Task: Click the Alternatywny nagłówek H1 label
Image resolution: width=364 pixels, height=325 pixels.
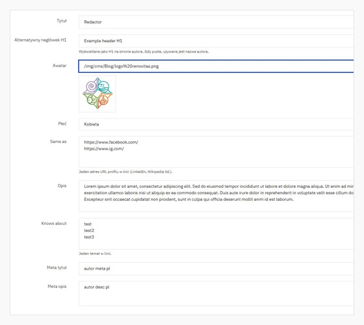Action: click(x=40, y=40)
